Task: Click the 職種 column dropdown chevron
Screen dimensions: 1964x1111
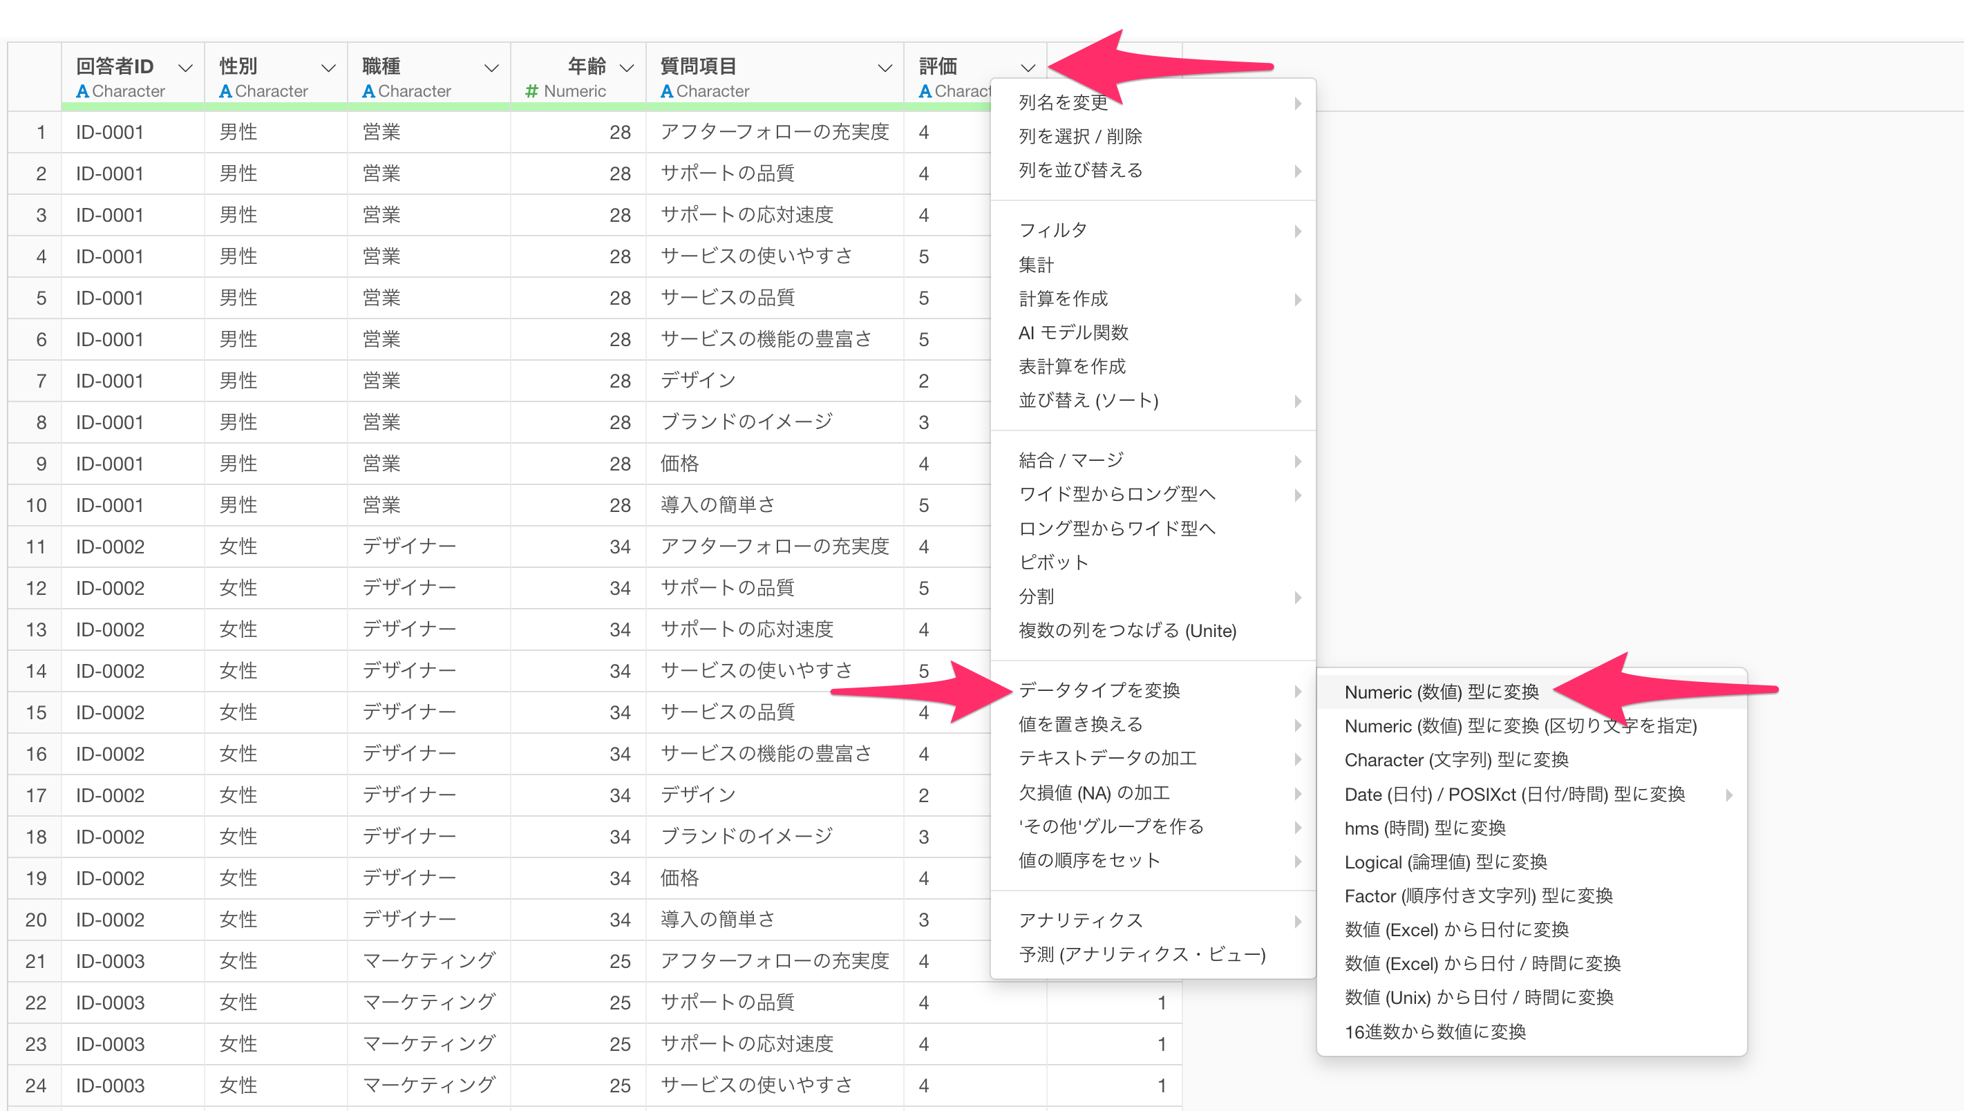Action: click(x=491, y=68)
